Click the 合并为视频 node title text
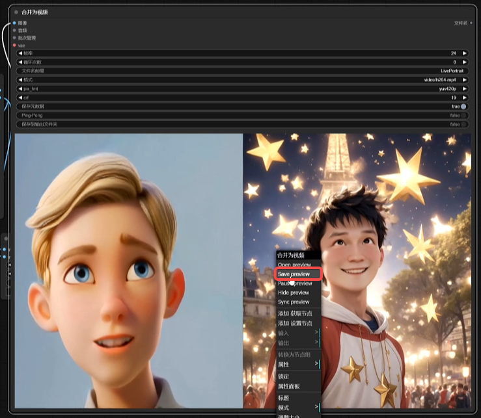 click(34, 12)
